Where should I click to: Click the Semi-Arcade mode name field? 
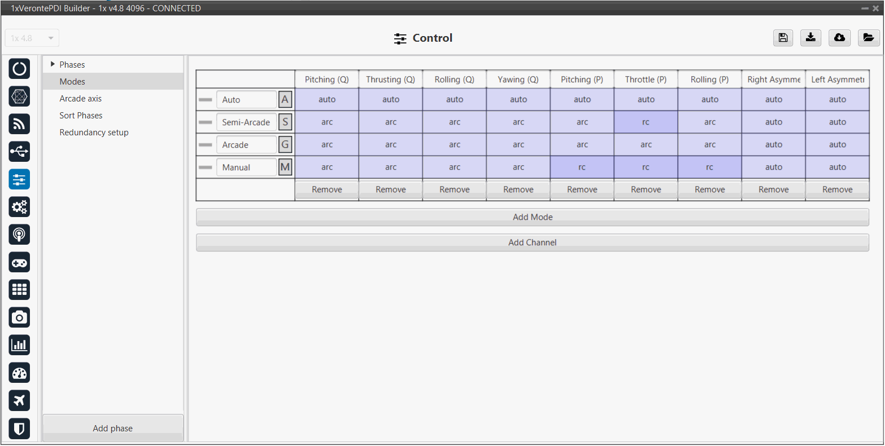click(x=246, y=122)
